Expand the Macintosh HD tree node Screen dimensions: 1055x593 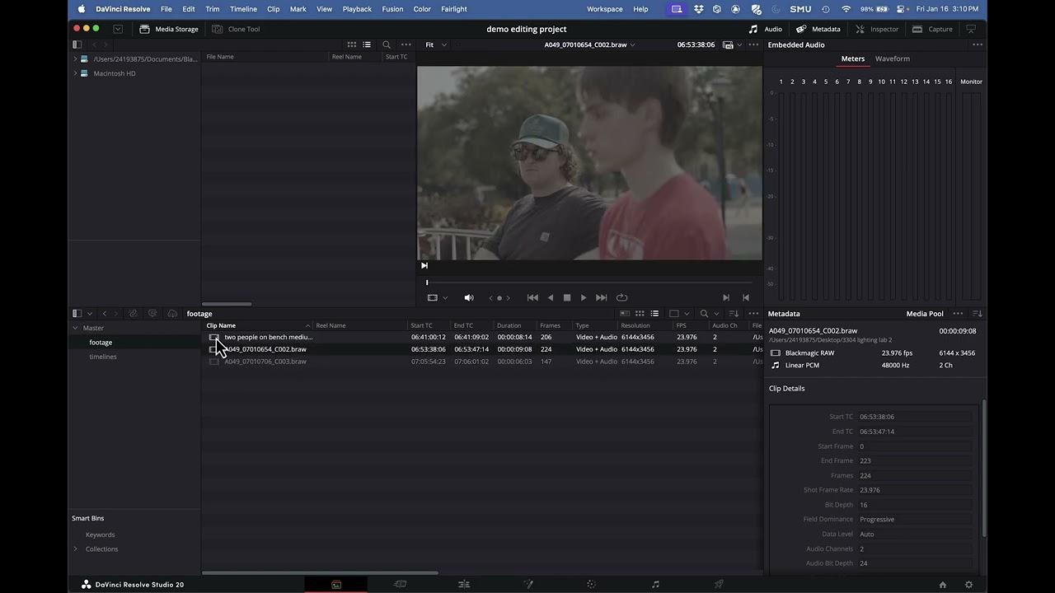click(x=75, y=73)
